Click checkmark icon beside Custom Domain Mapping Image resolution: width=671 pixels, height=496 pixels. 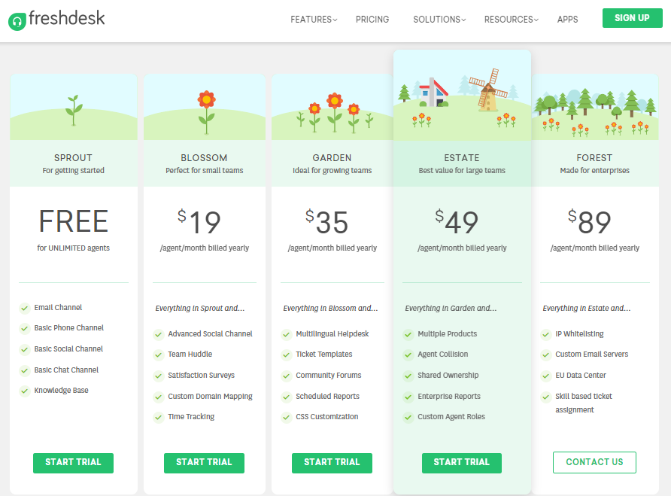(x=158, y=397)
